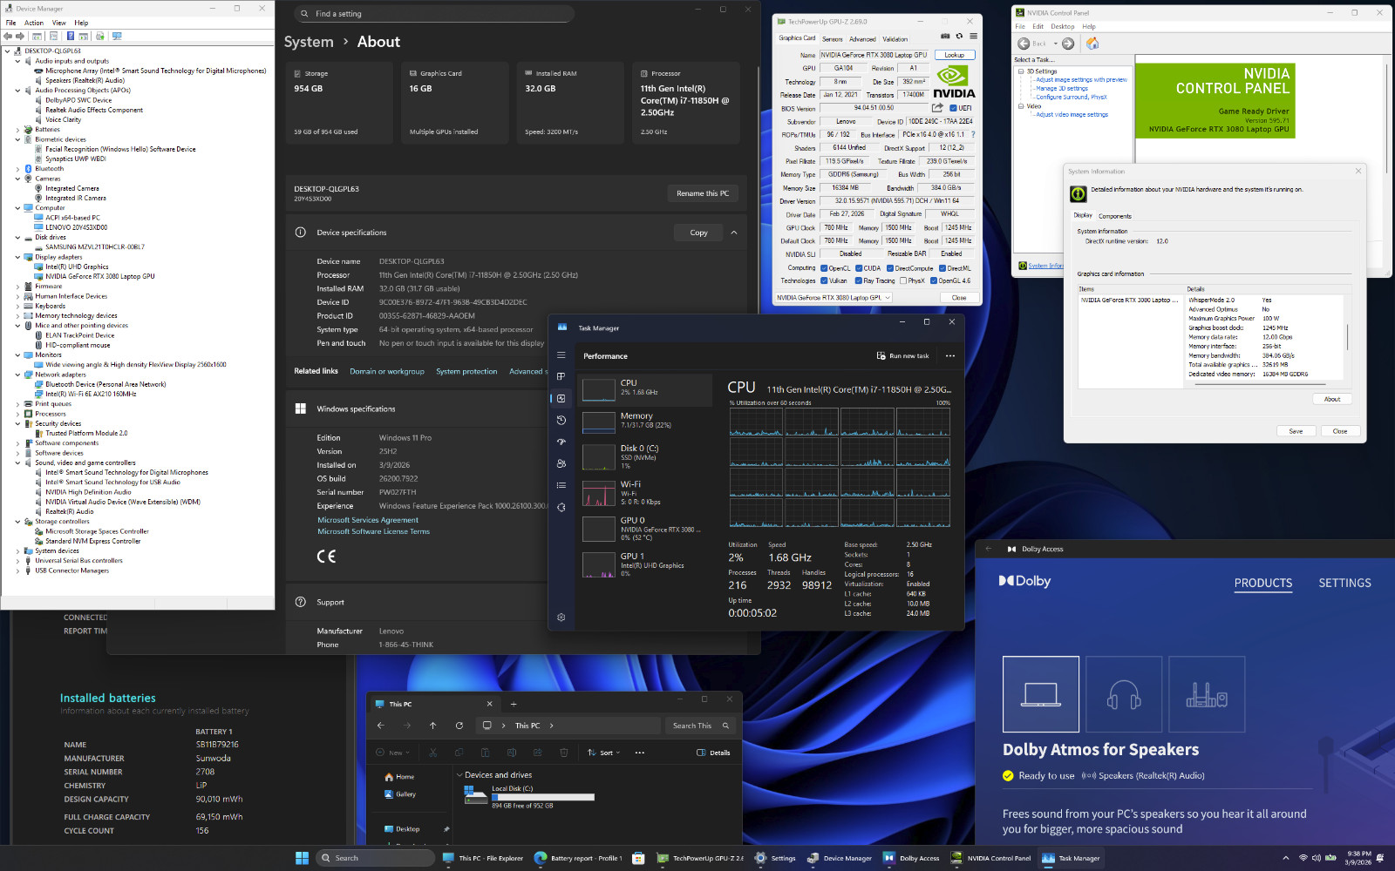Click Rename this PC button

click(x=703, y=193)
